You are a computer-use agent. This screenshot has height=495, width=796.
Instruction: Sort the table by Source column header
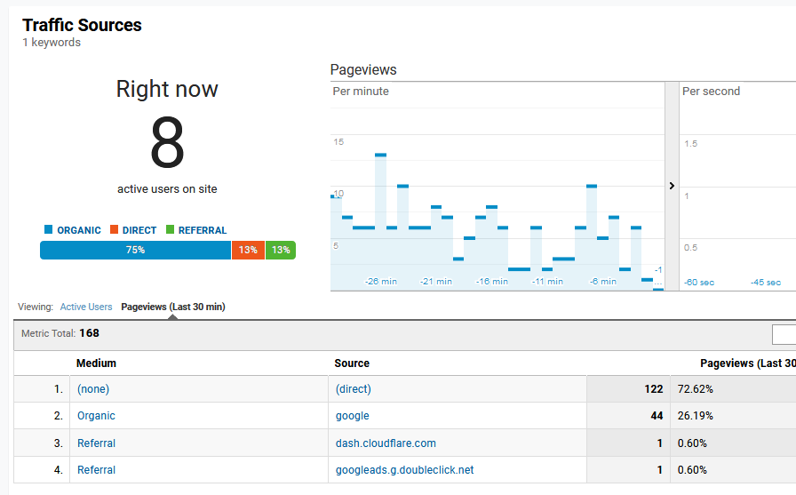click(352, 363)
